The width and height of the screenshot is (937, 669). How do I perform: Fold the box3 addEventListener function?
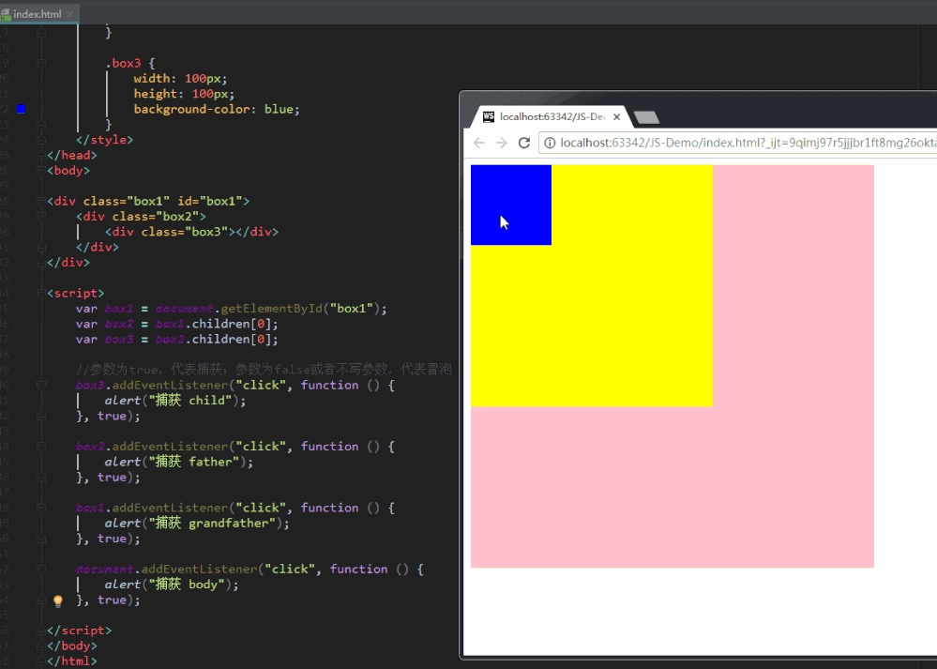[x=41, y=386]
